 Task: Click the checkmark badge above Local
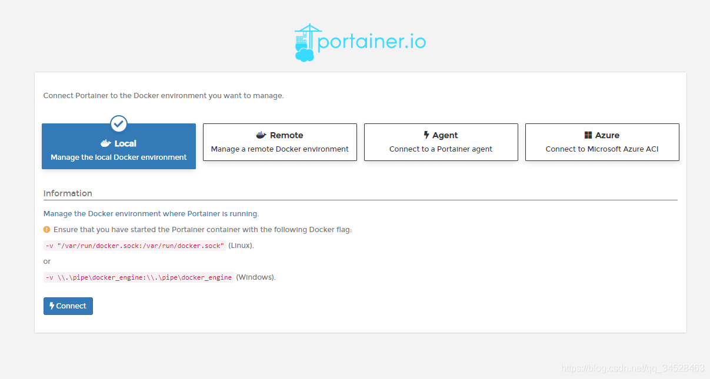click(119, 123)
